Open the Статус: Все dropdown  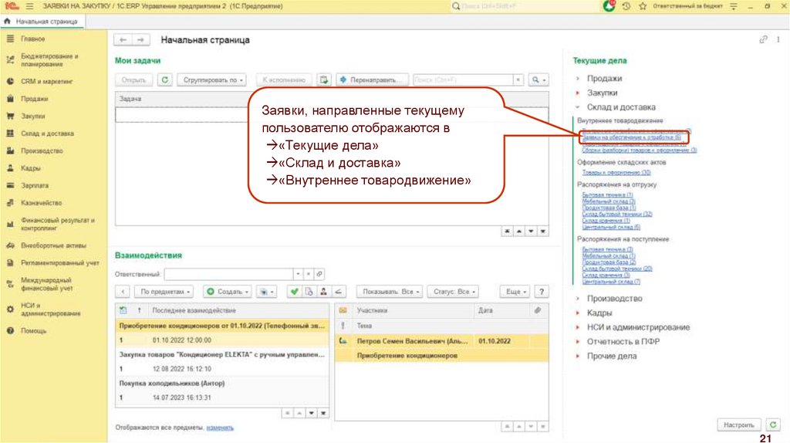(452, 292)
